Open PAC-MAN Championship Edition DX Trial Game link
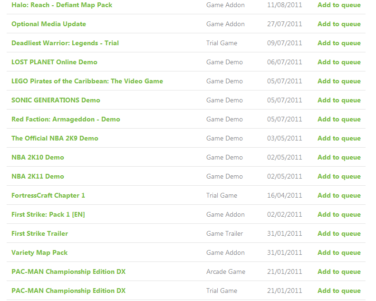 (68, 291)
